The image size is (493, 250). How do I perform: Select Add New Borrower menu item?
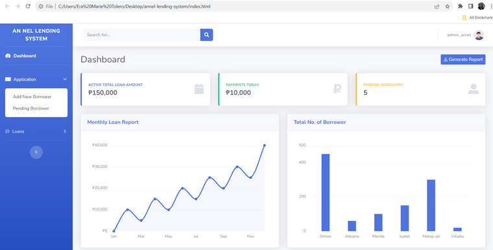pyautogui.click(x=32, y=97)
